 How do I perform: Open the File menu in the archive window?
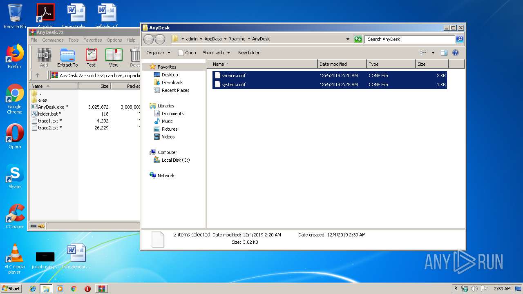(x=34, y=40)
